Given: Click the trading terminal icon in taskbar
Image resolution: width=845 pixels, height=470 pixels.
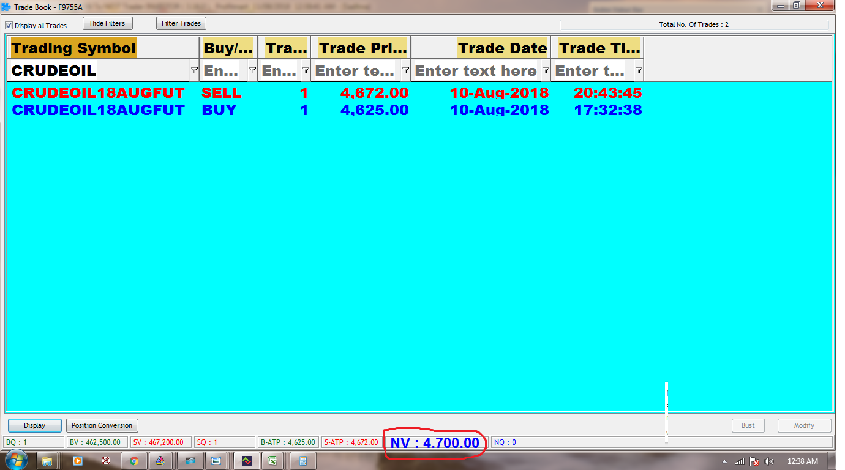Looking at the screenshot, I should coord(246,461).
